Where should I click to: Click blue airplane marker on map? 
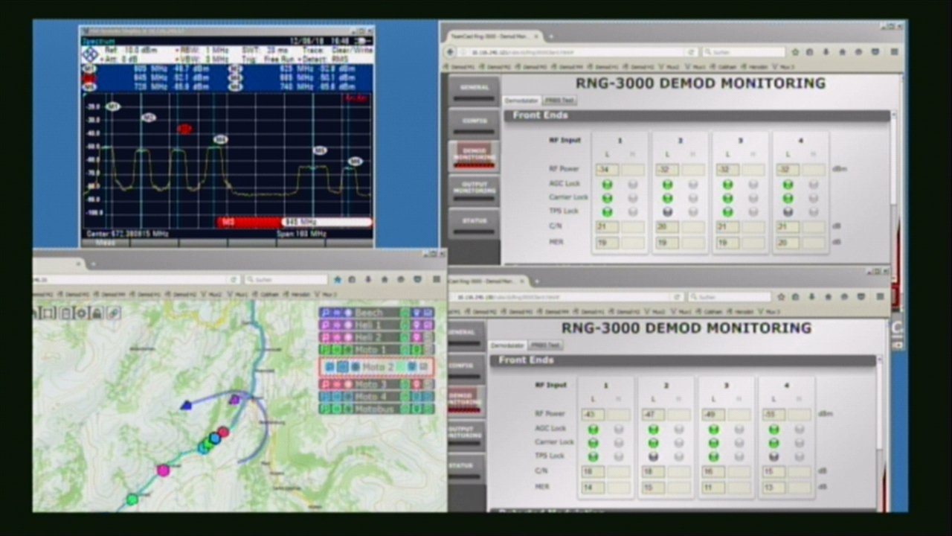click(x=187, y=406)
